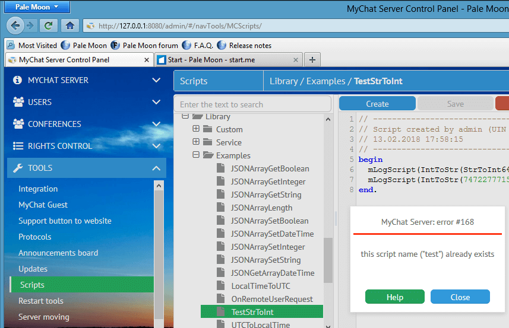Screen dimensions: 509x328
Task: Collapse the Library tree folder
Action: click(185, 116)
